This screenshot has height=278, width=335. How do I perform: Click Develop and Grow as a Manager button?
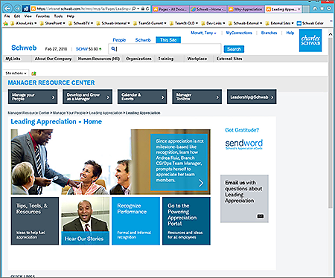coord(88,97)
